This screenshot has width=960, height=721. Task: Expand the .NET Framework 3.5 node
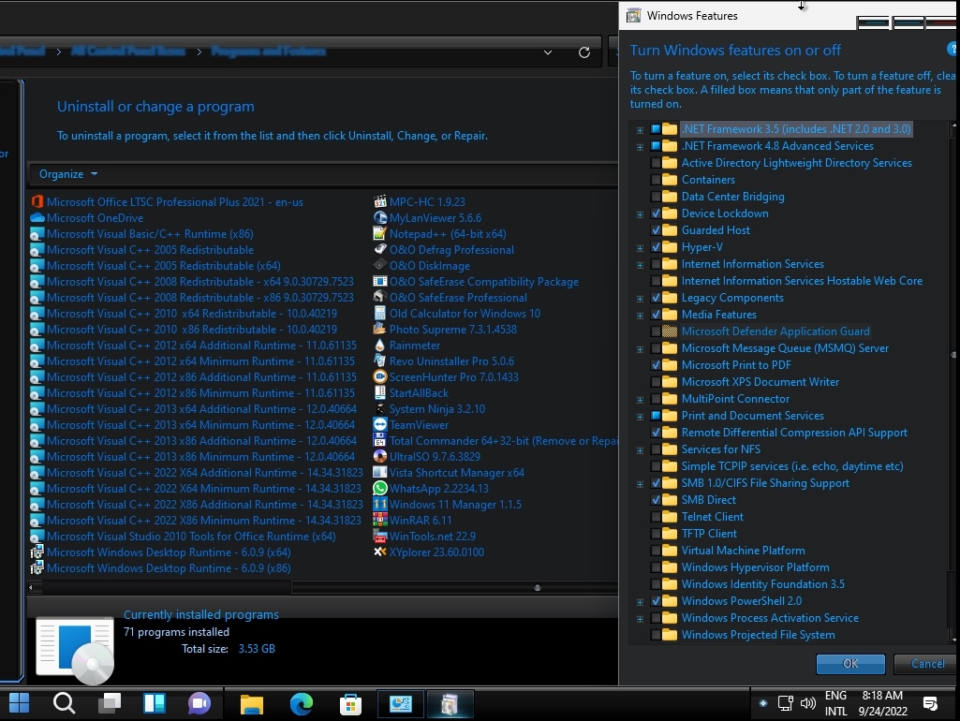[640, 130]
